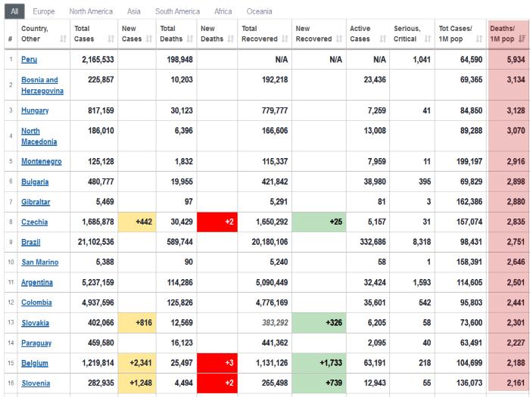Open the Brazil country link
Screen dimensions: 530x397
coord(31,242)
